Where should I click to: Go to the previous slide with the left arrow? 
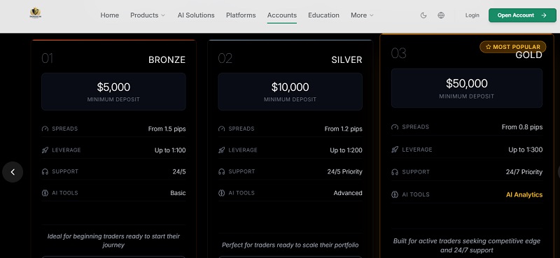click(13, 172)
